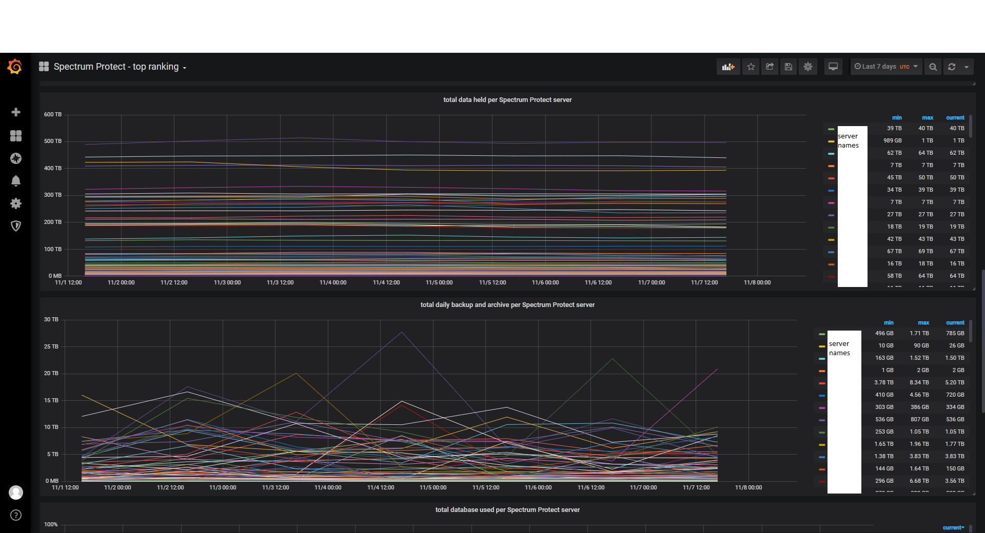Click the Grafana logo icon
Screen dimensions: 985x533
[x=15, y=67]
